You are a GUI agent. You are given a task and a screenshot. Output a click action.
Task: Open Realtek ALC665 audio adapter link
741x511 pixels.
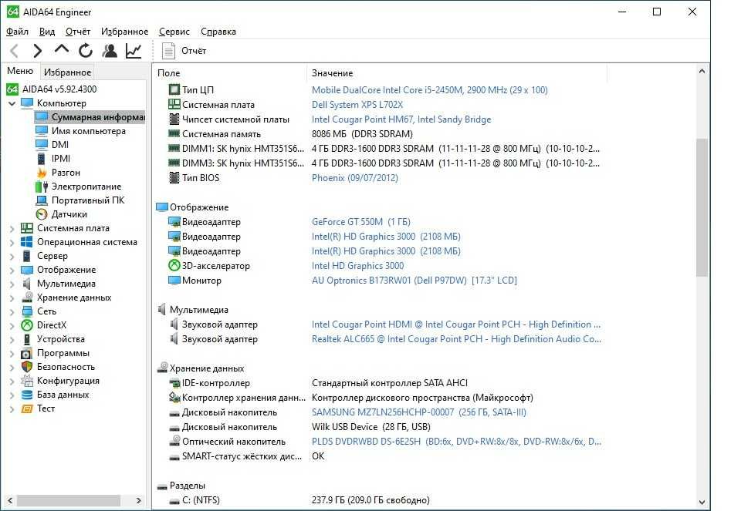tap(456, 339)
